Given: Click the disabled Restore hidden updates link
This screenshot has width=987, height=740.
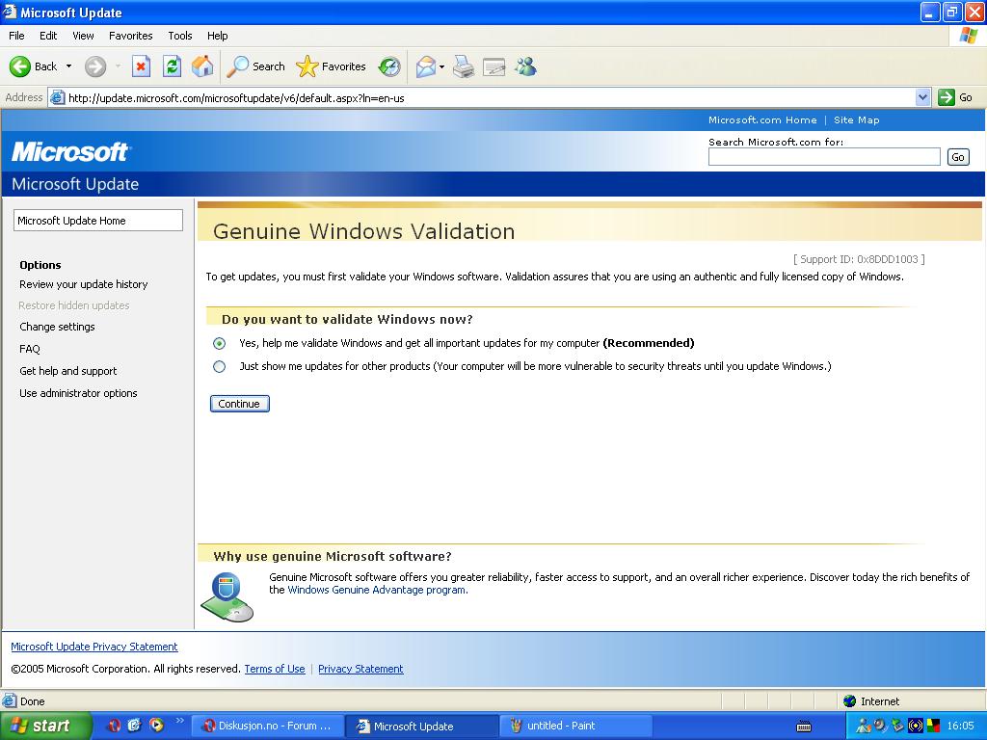Looking at the screenshot, I should coord(73,305).
